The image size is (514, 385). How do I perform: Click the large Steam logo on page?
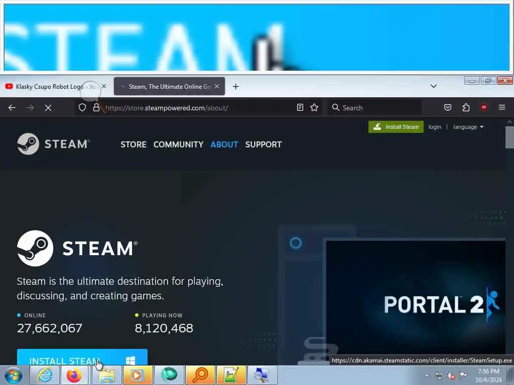[x=77, y=248]
